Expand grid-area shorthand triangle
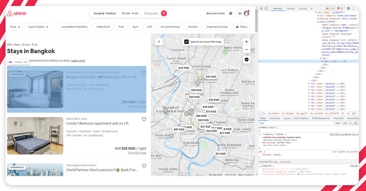 pyautogui.click(x=276, y=169)
